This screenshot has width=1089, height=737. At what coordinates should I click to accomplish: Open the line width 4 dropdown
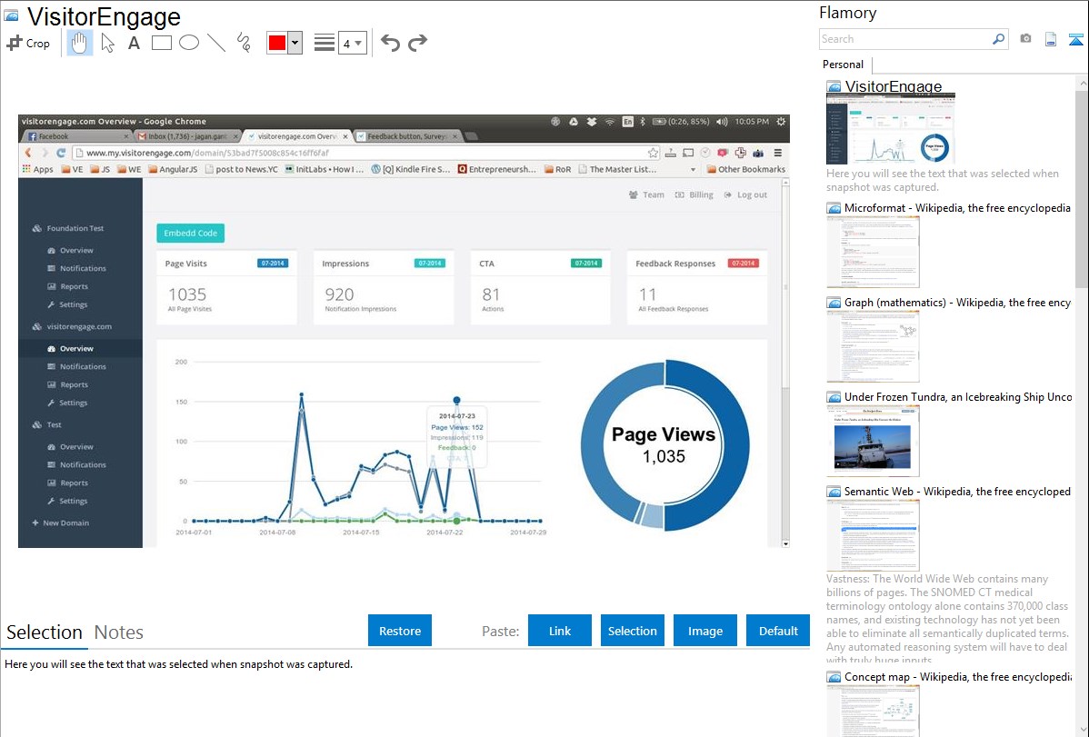353,43
